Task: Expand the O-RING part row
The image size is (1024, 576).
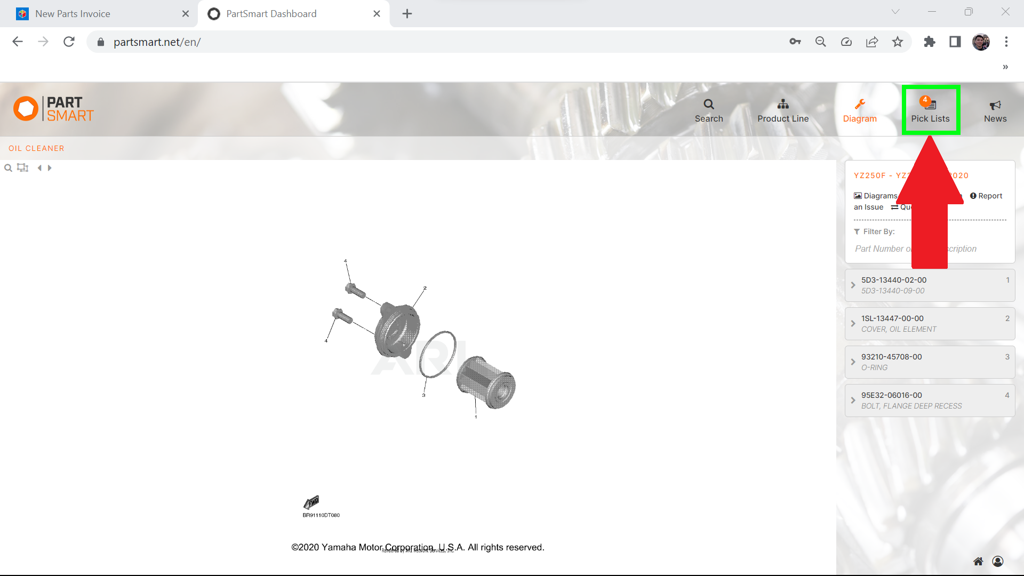Action: click(853, 362)
